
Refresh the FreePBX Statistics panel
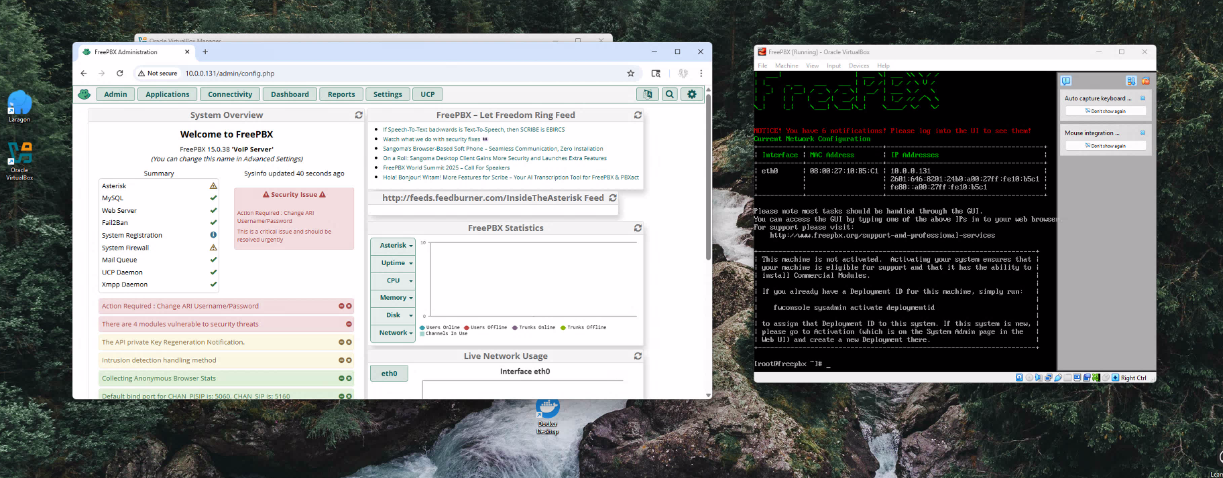pyautogui.click(x=638, y=228)
